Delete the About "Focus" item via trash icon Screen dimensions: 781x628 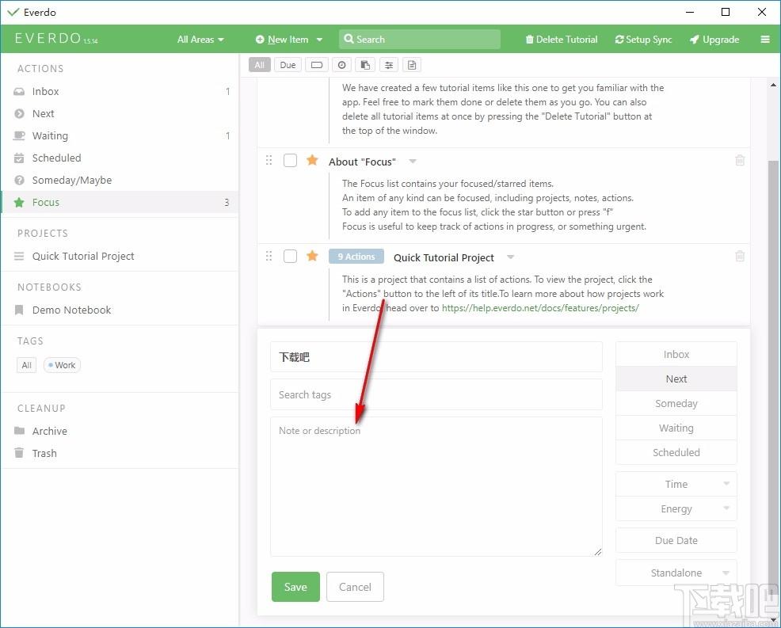click(740, 160)
